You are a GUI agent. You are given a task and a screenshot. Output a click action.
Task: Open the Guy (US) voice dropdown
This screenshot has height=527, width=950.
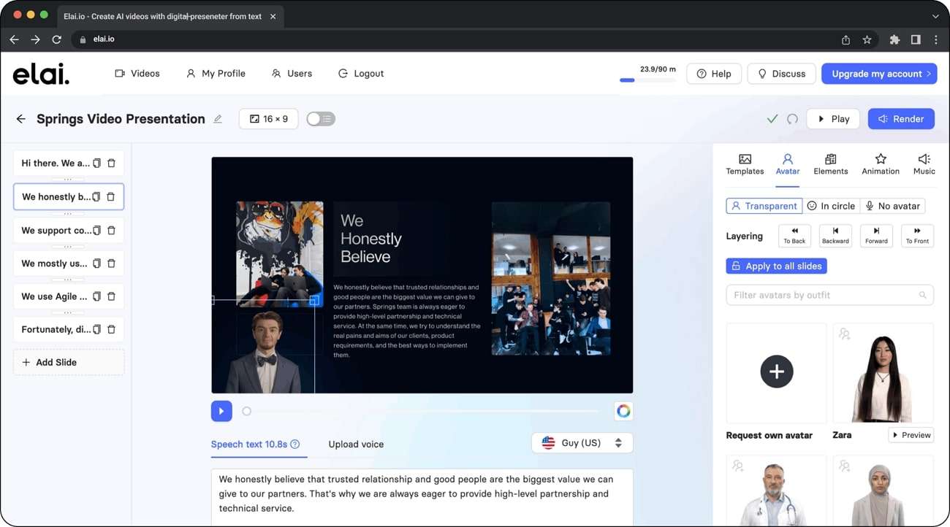582,443
